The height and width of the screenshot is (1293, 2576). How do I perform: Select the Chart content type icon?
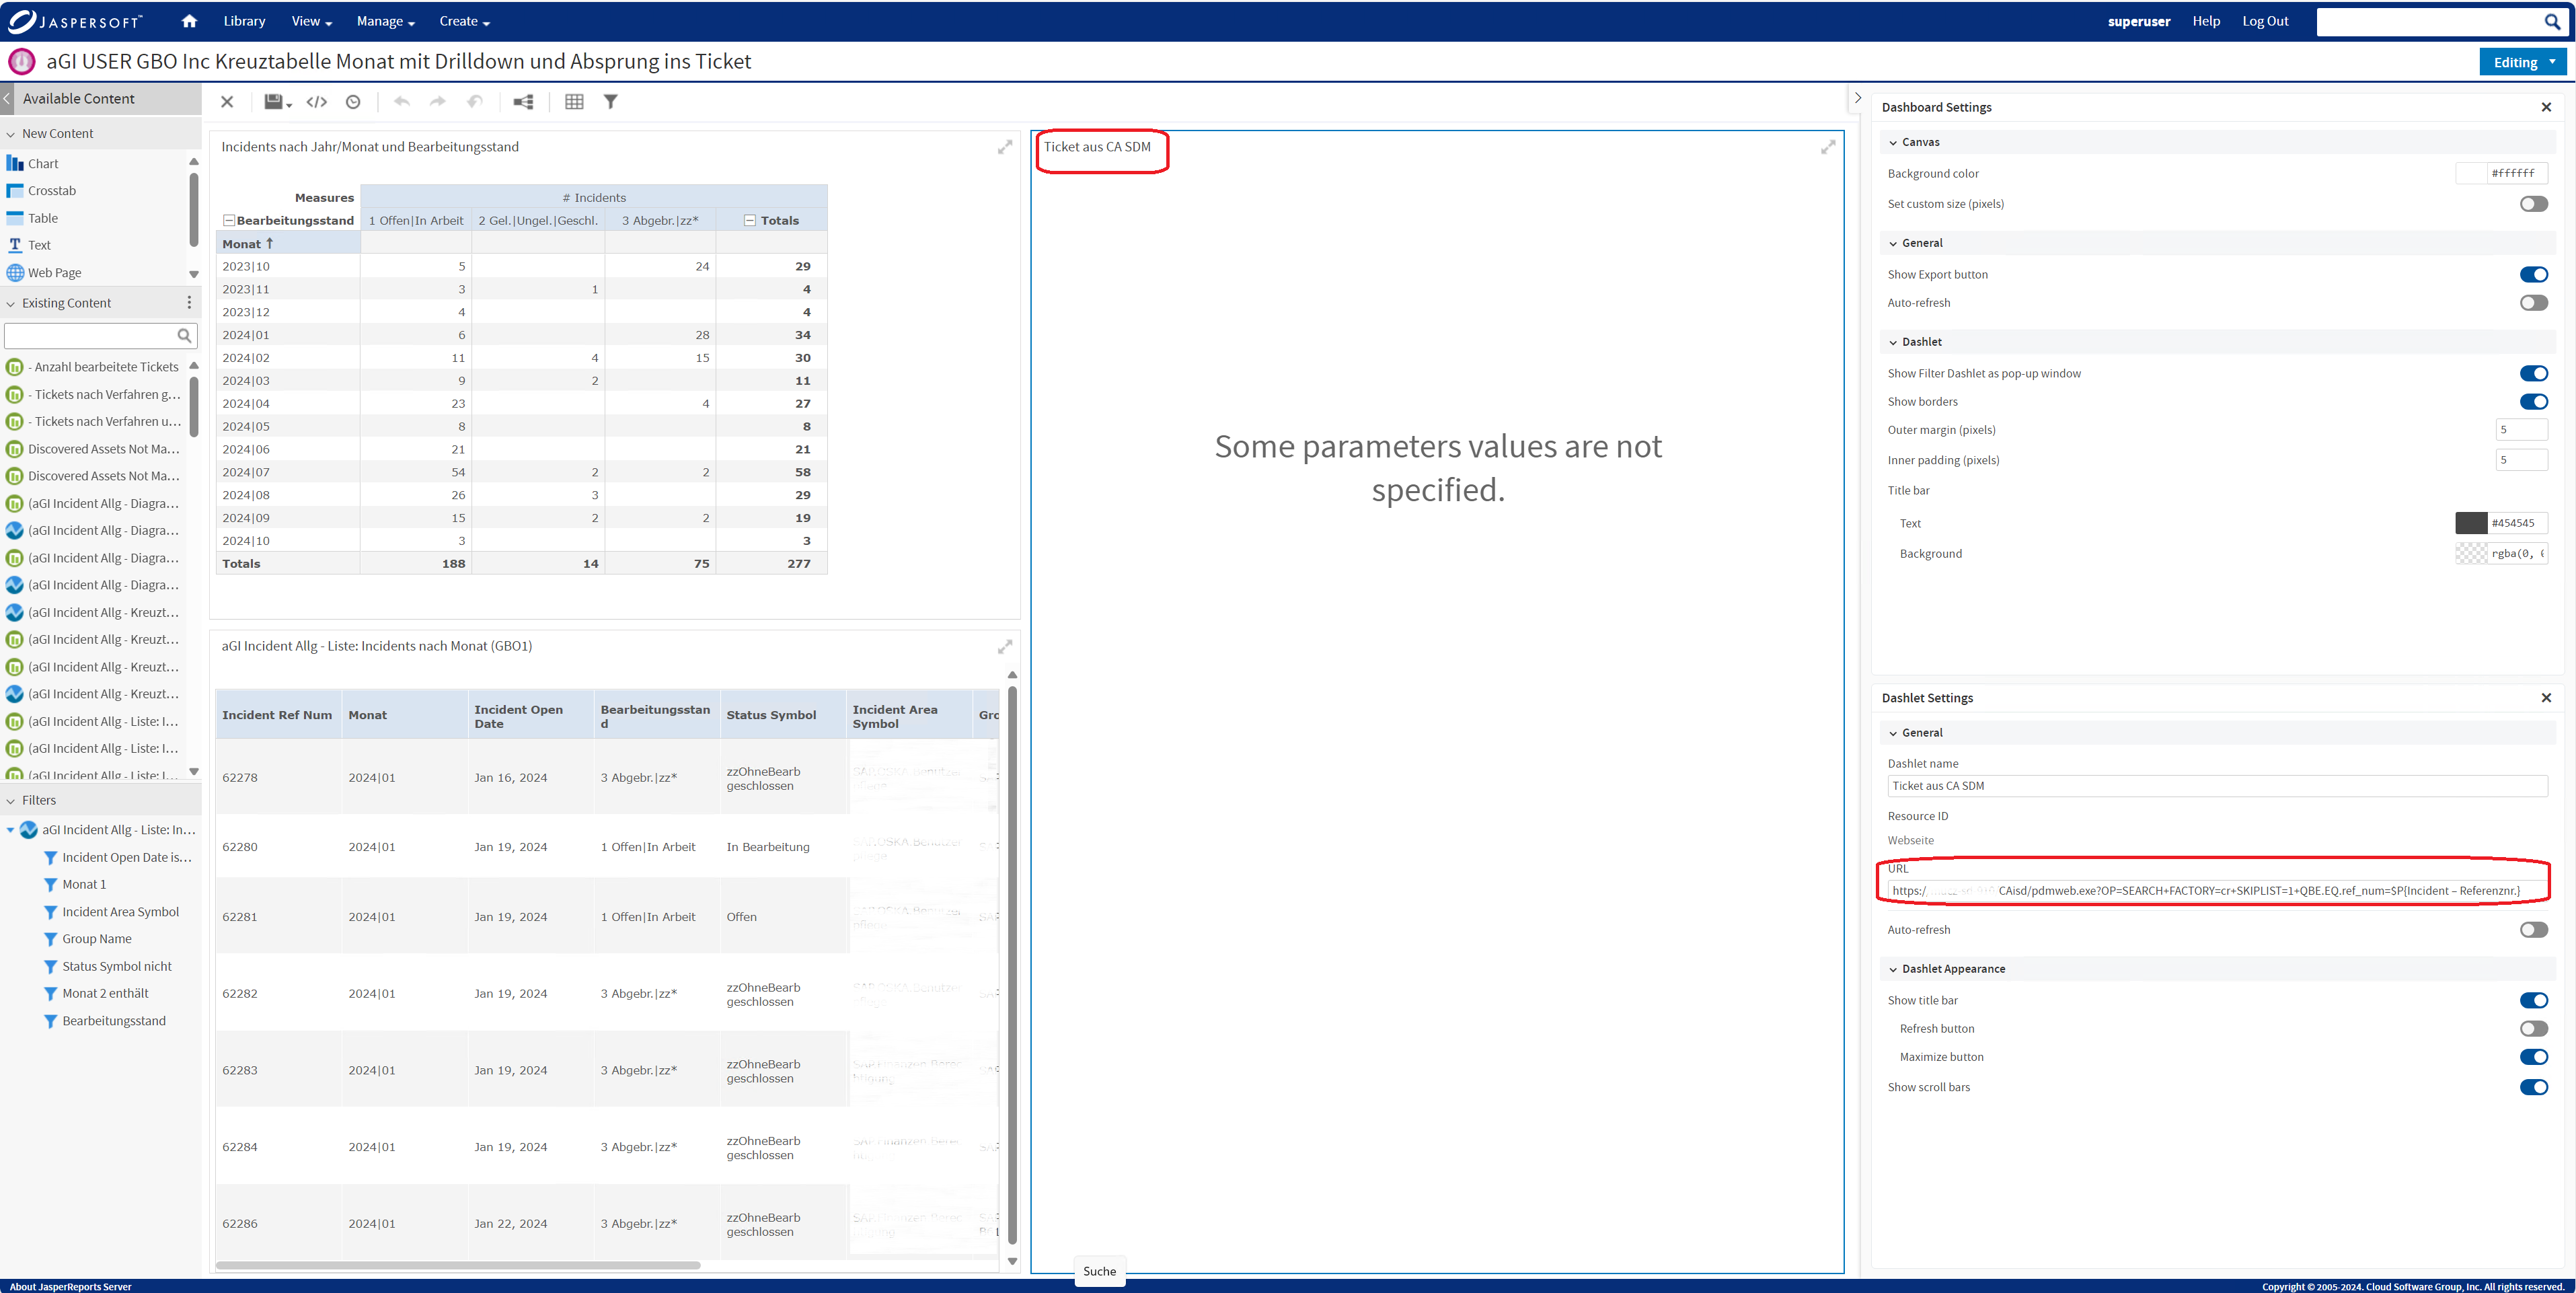tap(16, 163)
